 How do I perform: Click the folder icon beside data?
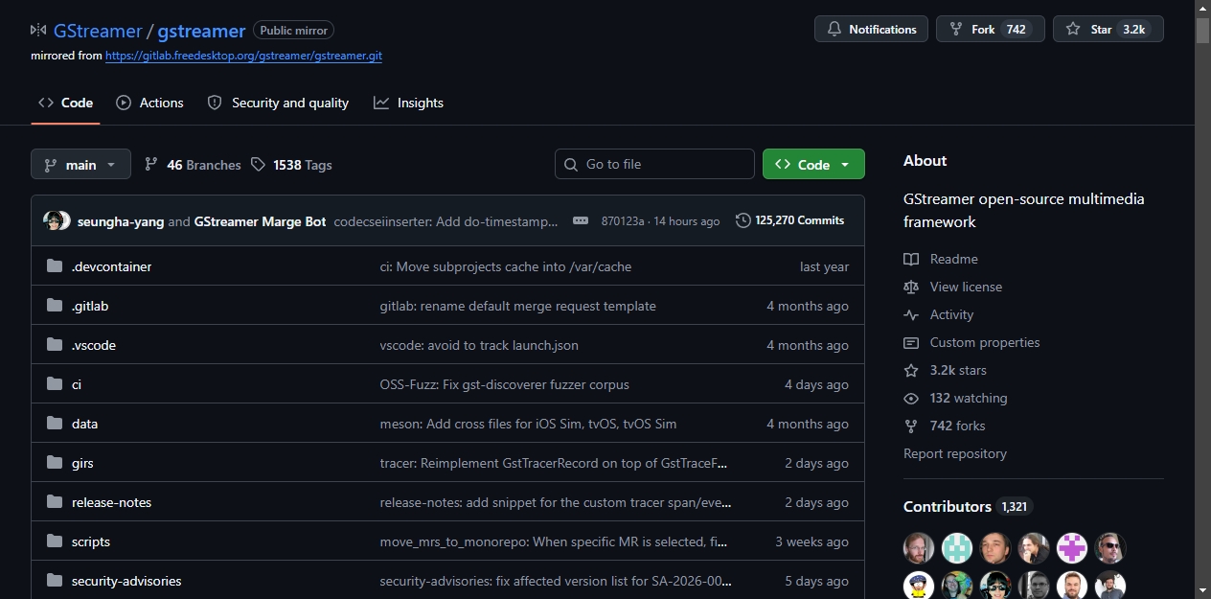pos(55,424)
